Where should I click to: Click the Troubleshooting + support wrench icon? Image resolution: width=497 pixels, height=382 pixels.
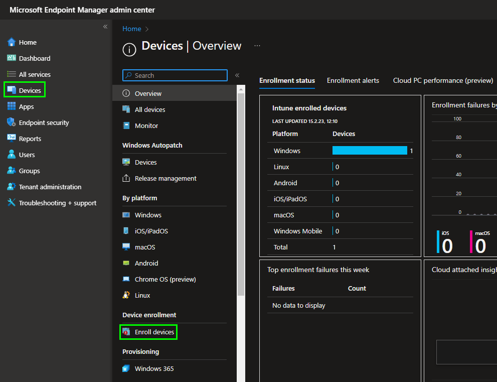(x=12, y=203)
